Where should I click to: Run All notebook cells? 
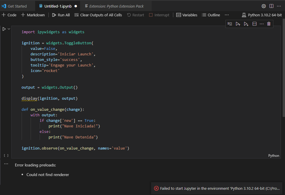[61, 15]
